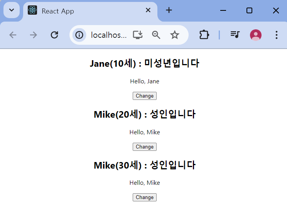This screenshot has height=206, width=287.
Task: Click the Jane(10세) heading
Action: pos(144,63)
